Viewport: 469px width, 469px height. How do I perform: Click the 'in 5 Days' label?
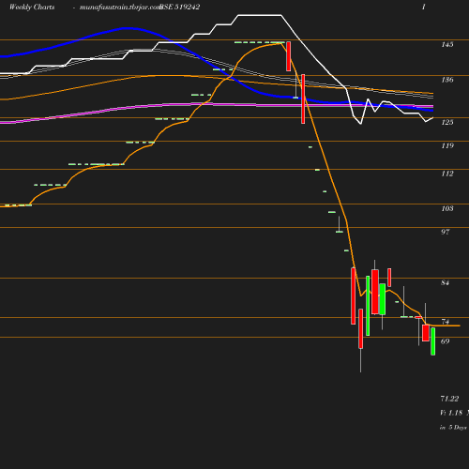point(453,427)
